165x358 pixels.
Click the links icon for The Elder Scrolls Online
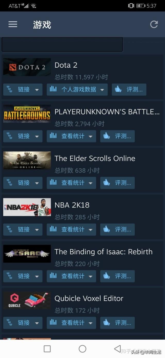[x=9, y=183]
